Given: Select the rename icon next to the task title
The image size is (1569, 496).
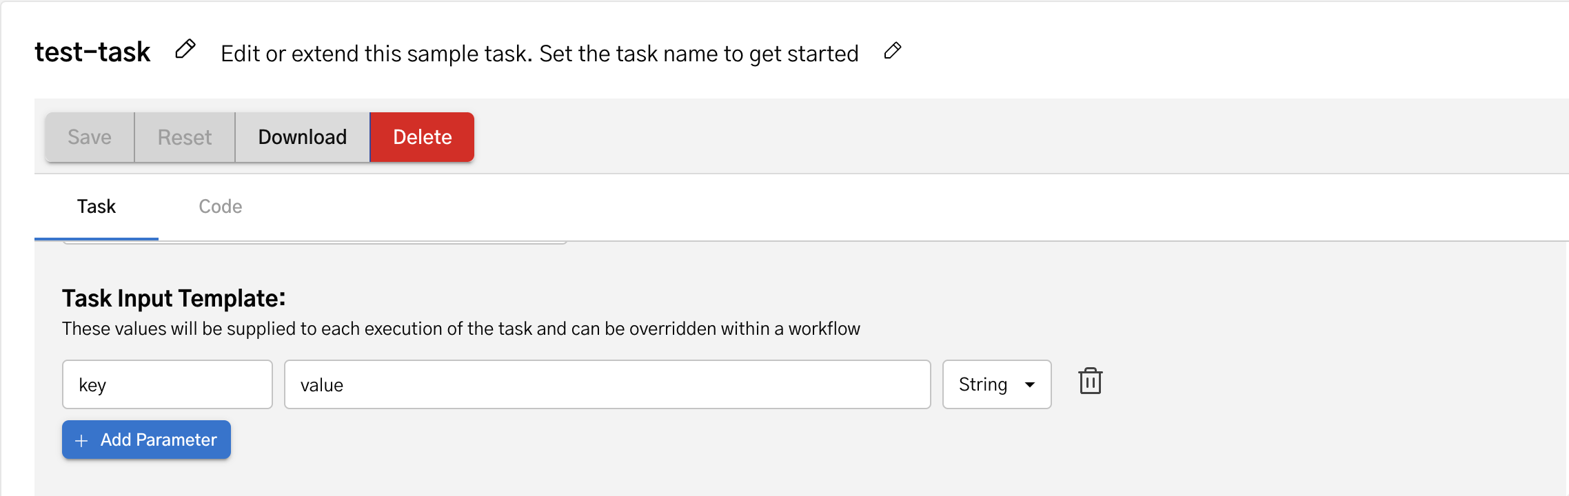Looking at the screenshot, I should pos(185,50).
